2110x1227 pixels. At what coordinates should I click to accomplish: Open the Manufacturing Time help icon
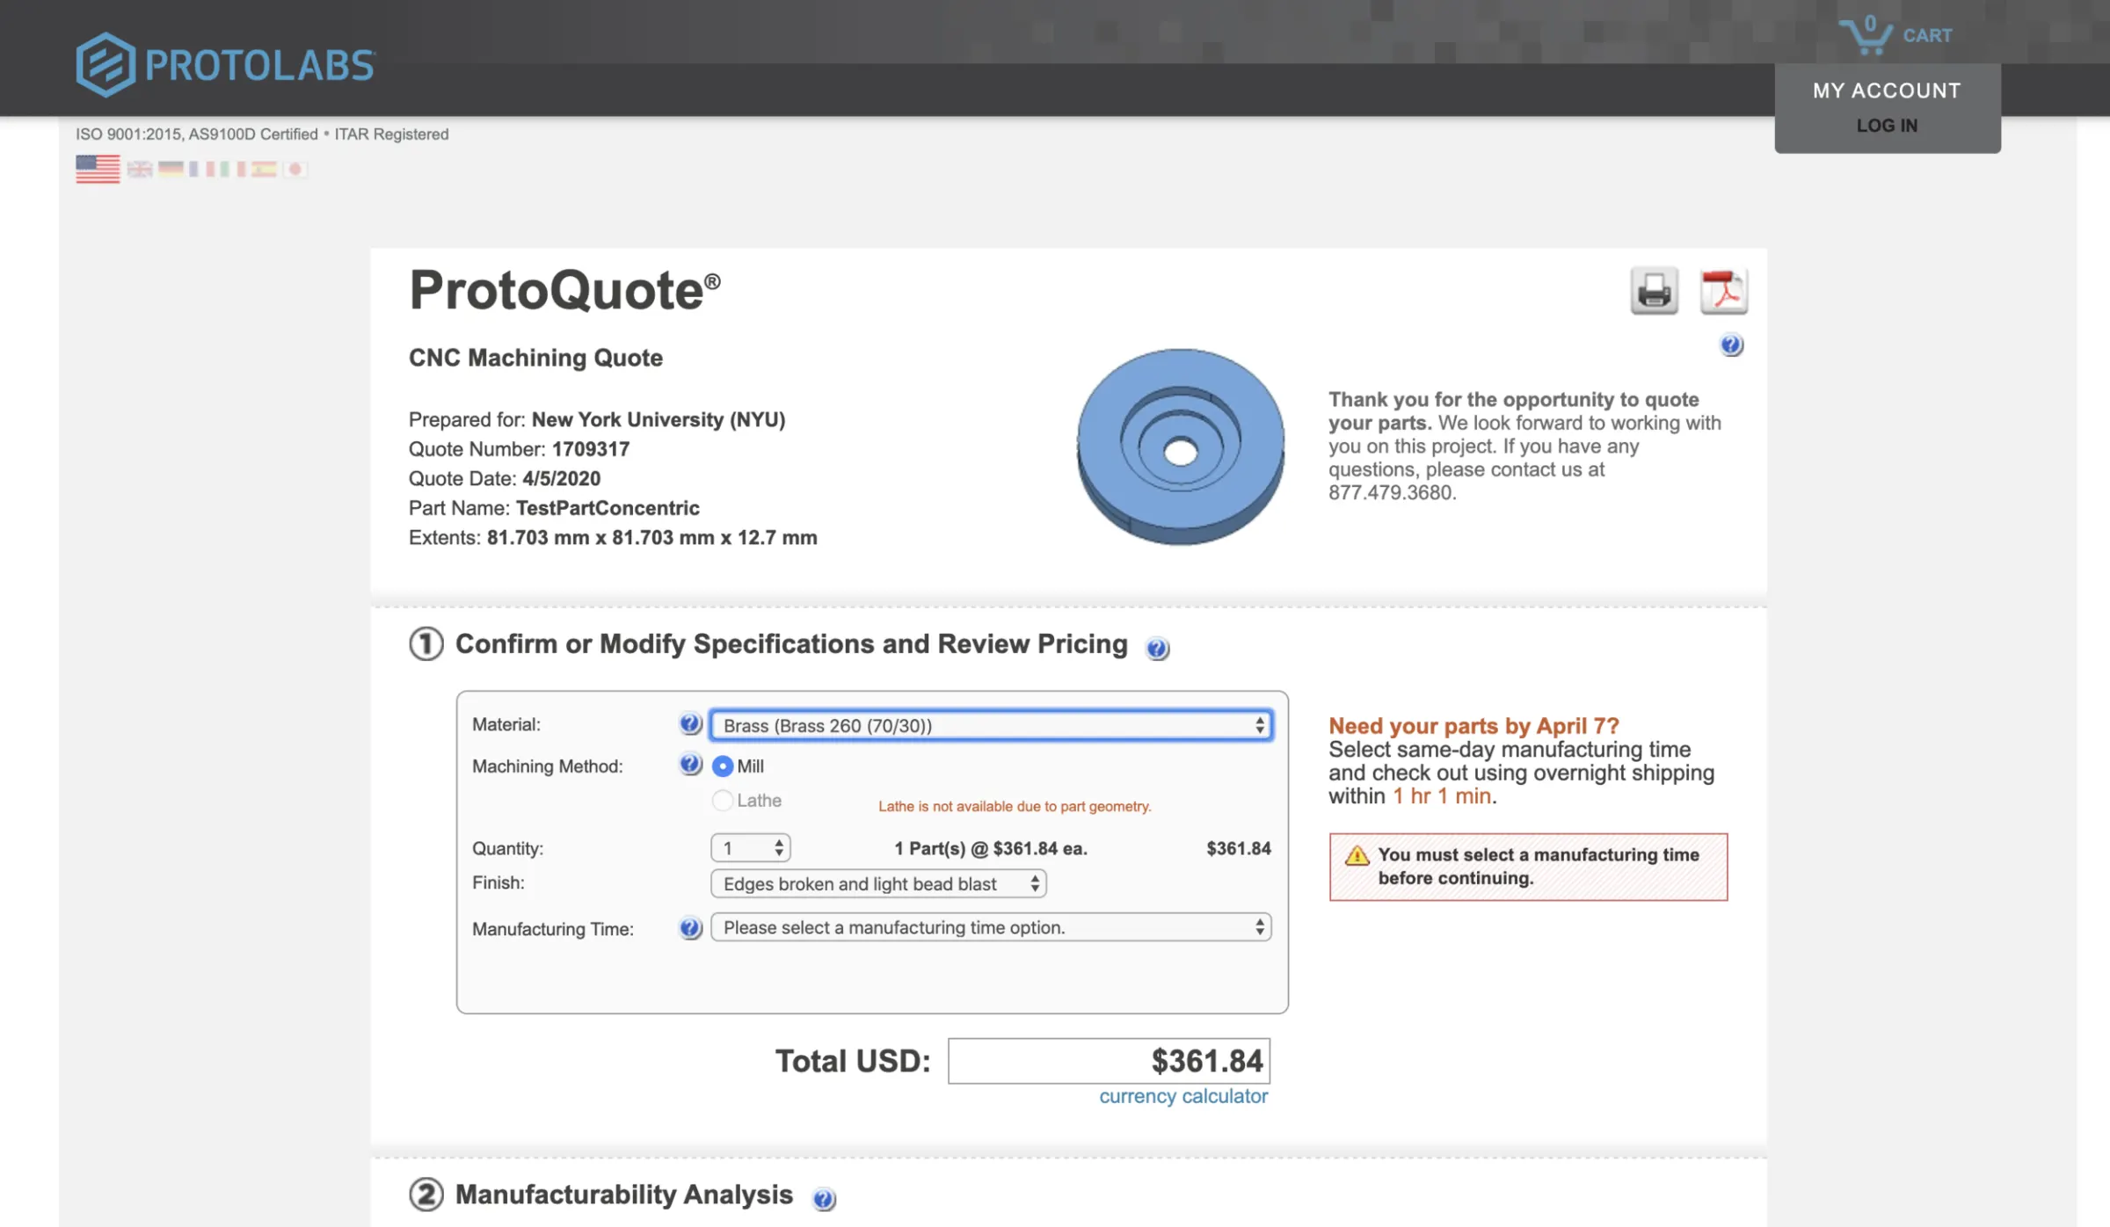(690, 927)
